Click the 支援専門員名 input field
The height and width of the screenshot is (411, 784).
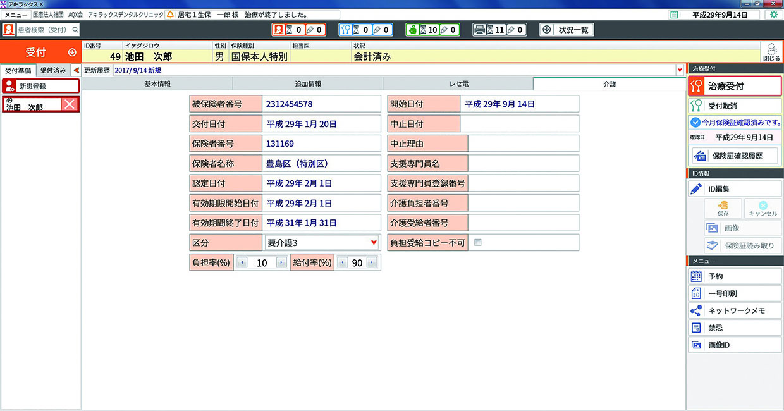click(x=523, y=163)
